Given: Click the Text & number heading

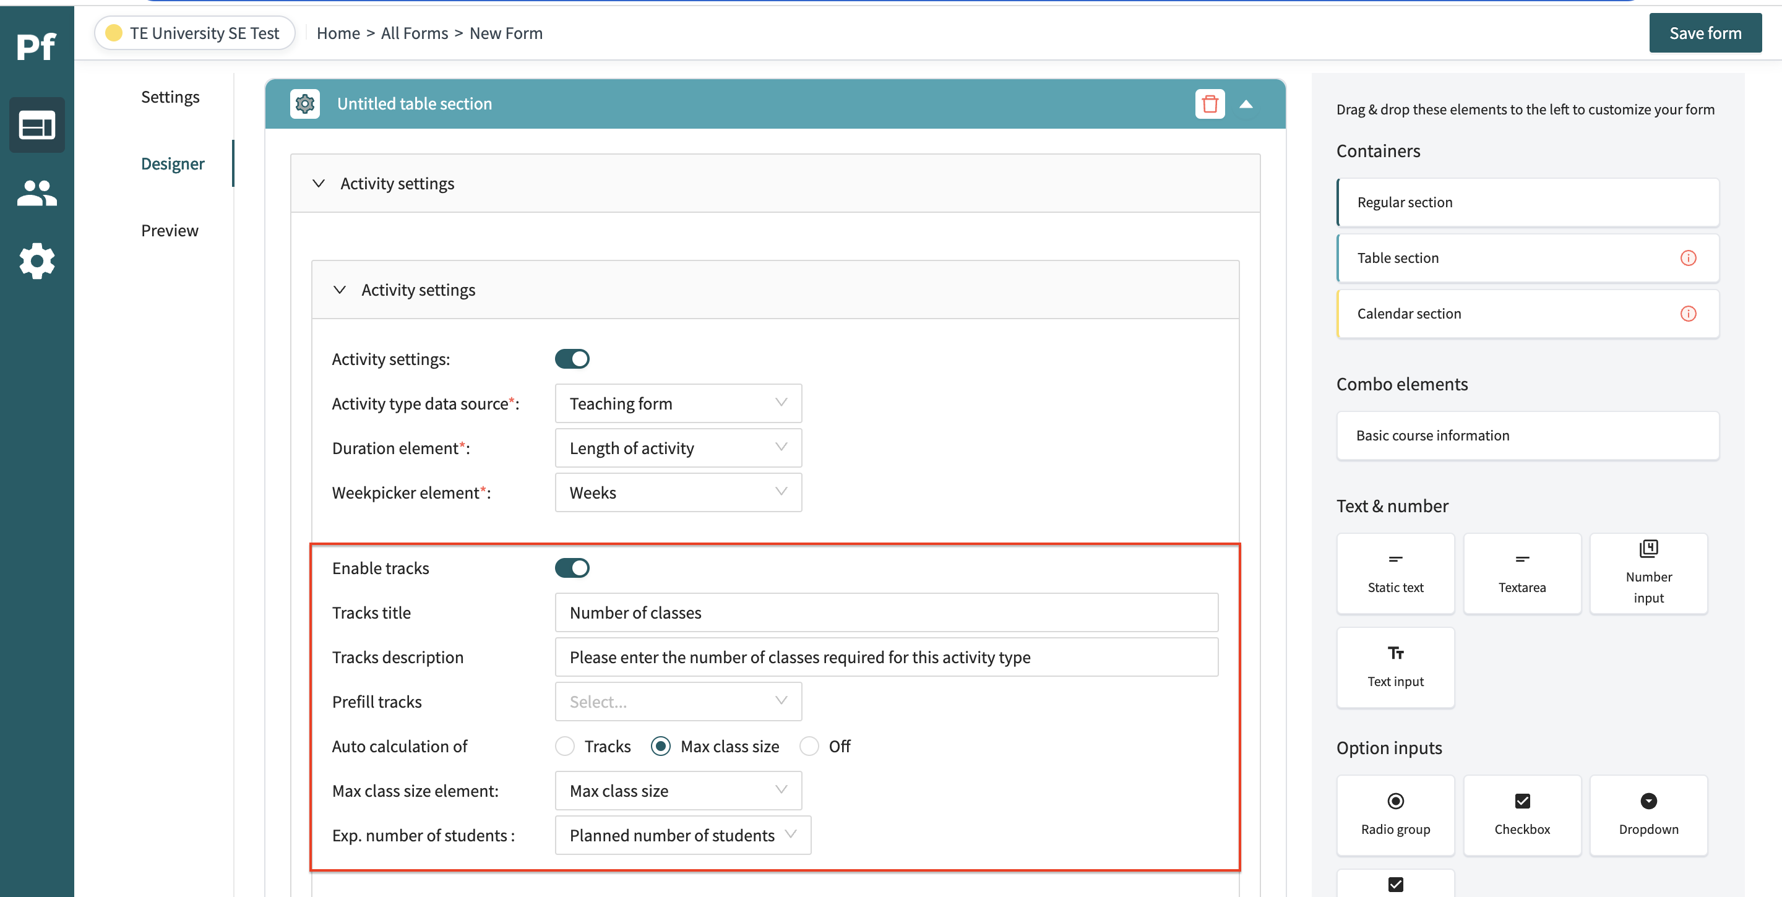Looking at the screenshot, I should 1392,506.
